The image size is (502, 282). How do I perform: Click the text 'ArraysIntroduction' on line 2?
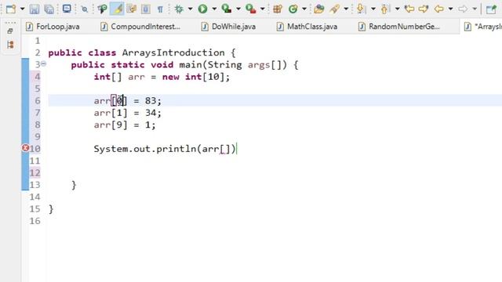point(173,52)
